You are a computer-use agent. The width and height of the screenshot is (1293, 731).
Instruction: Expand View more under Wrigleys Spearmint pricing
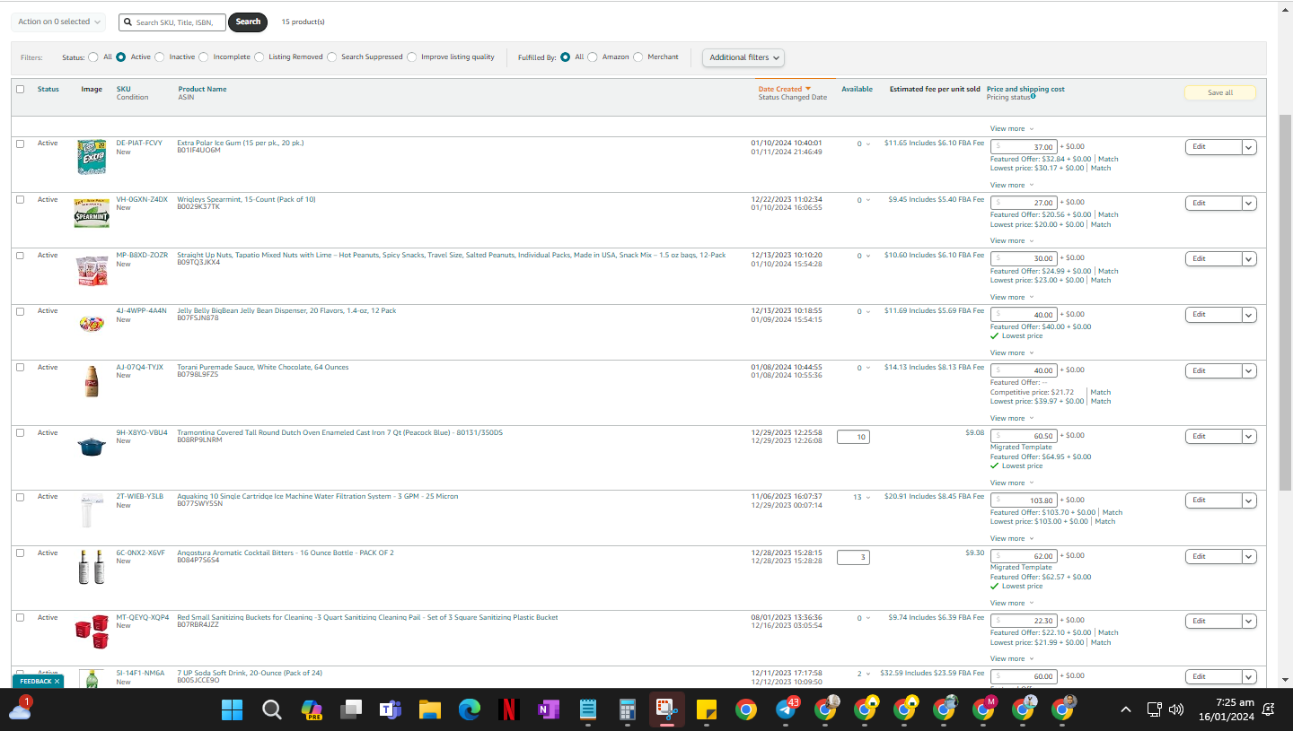coord(1012,241)
